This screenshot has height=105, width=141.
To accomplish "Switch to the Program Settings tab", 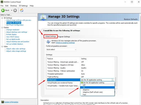I will pos(64,37).
